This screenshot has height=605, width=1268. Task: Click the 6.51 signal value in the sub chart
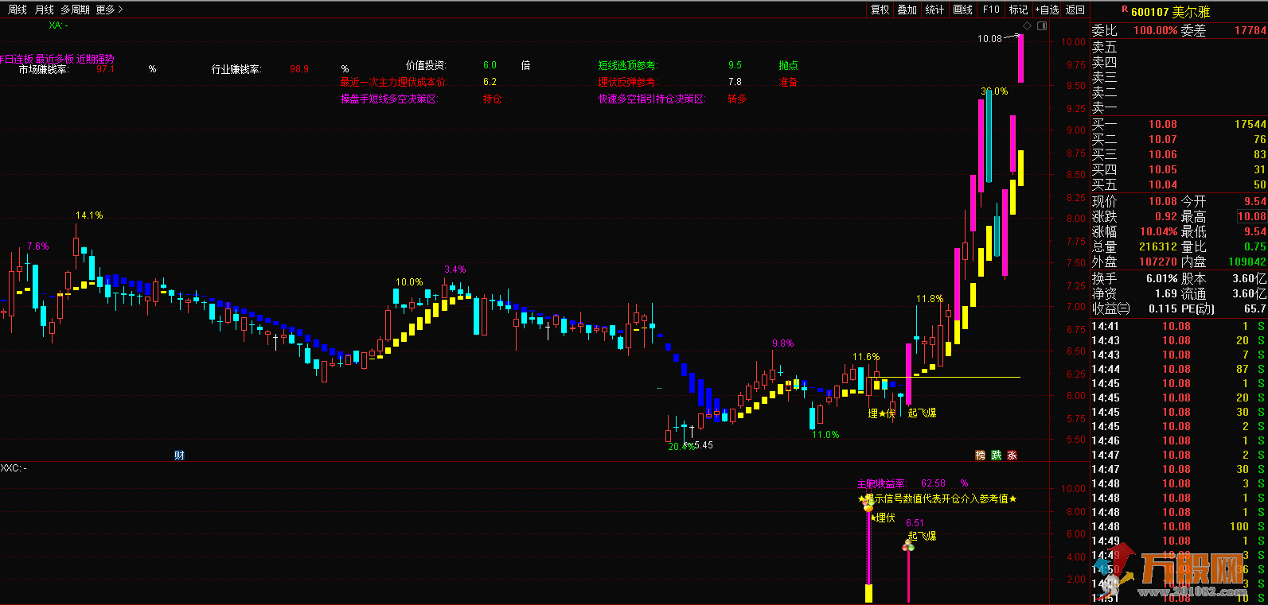pyautogui.click(x=915, y=523)
